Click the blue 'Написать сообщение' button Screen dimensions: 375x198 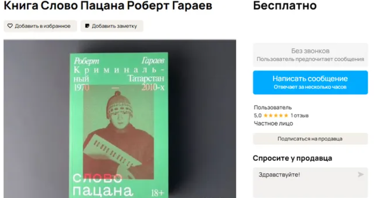[310, 82]
